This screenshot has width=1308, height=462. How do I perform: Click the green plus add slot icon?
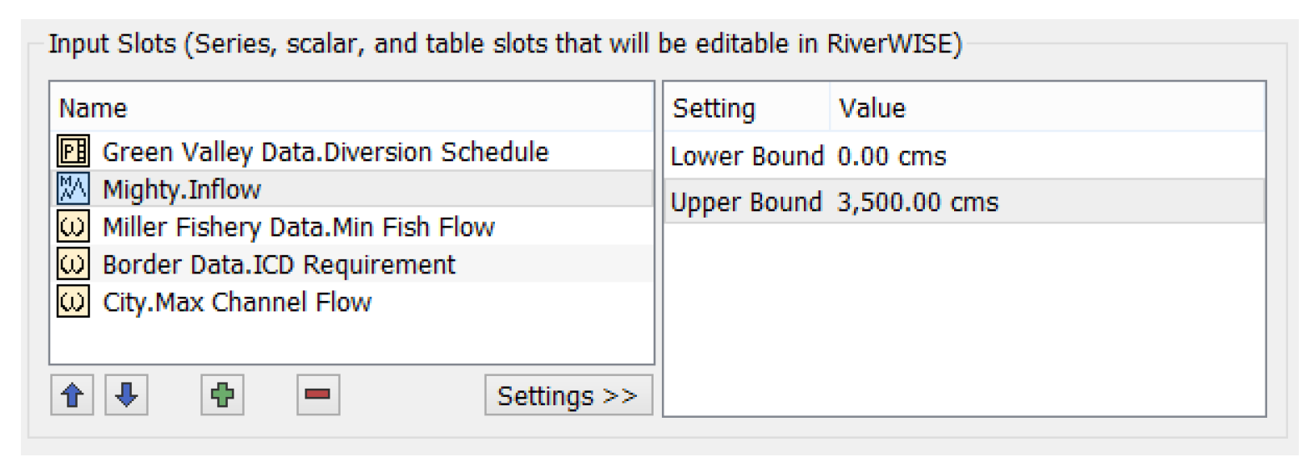(x=221, y=394)
